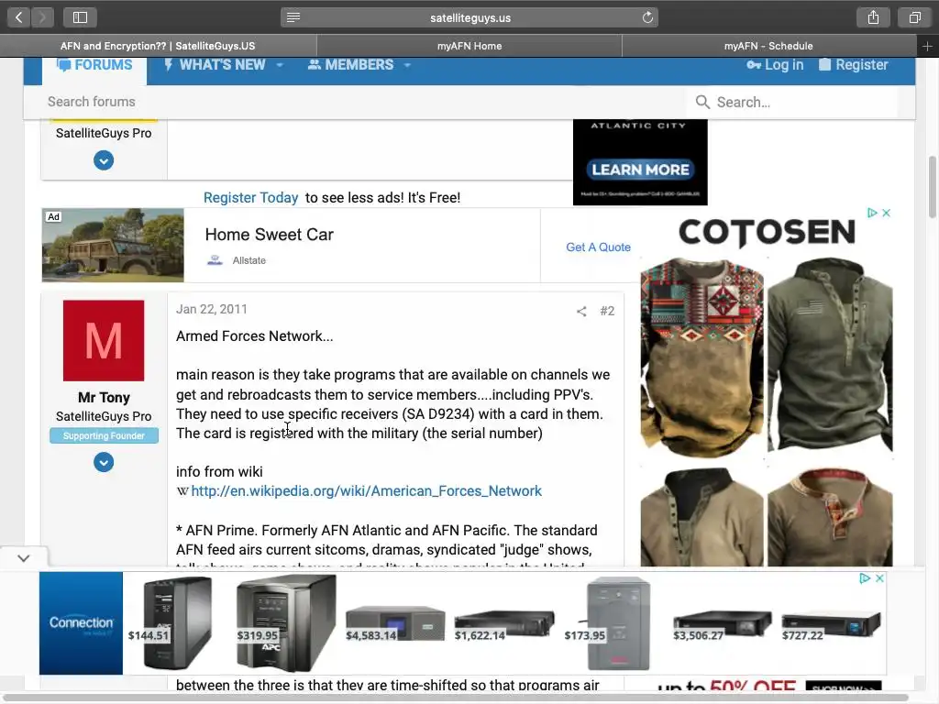
Task: Click the Search... input field
Action: click(805, 103)
